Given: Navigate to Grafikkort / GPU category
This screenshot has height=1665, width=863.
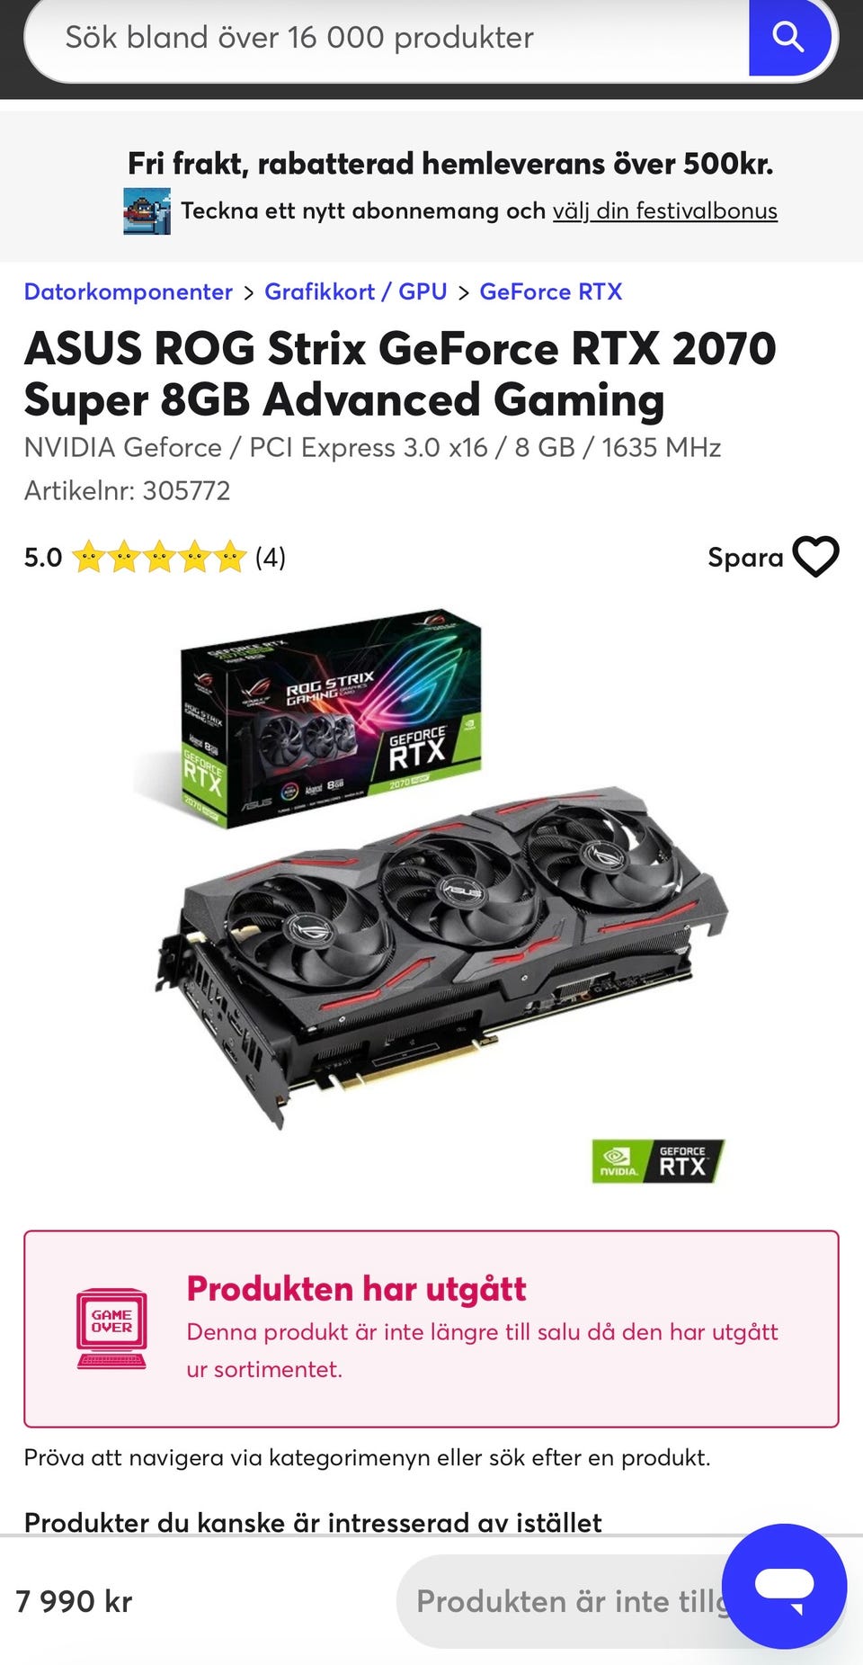Looking at the screenshot, I should tap(355, 291).
